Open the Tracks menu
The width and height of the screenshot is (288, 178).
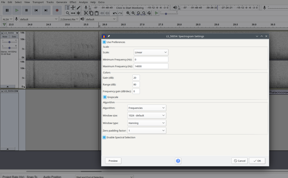[x=50, y=2]
